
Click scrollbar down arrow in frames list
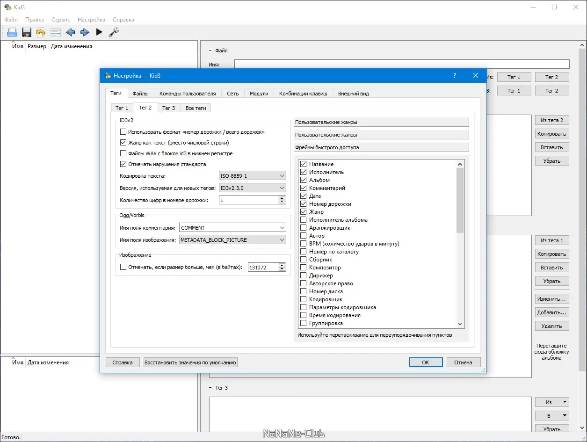460,324
